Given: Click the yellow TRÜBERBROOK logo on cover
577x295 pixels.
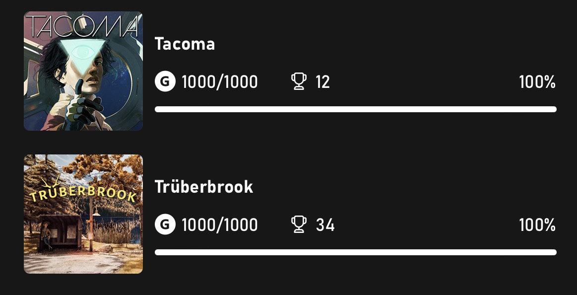Looking at the screenshot, I should 83,192.
